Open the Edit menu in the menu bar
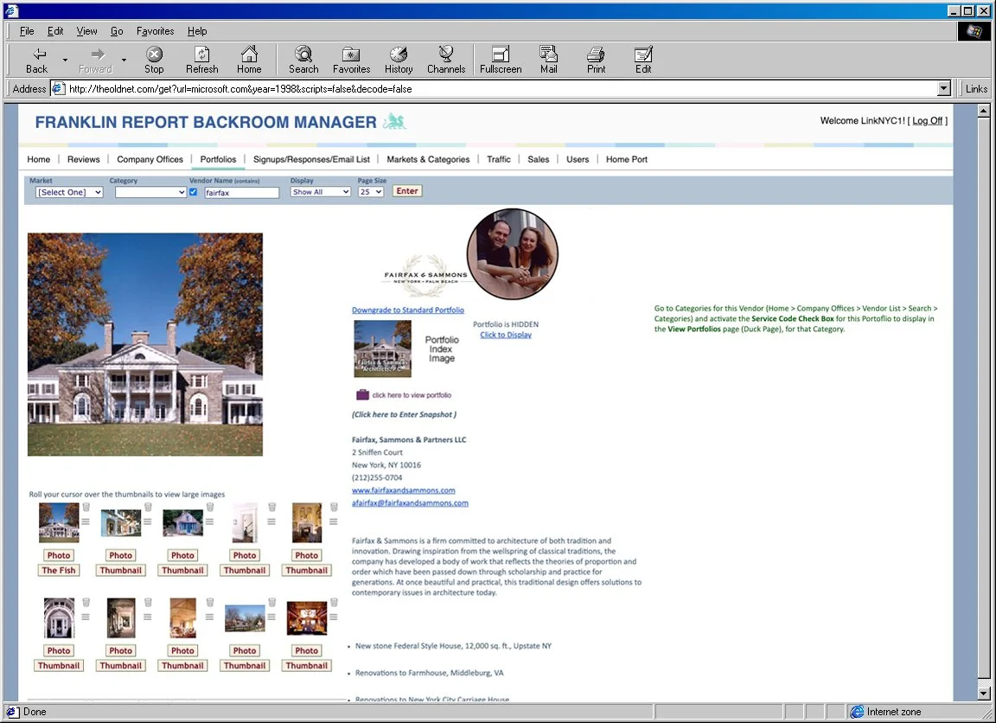 click(x=55, y=30)
